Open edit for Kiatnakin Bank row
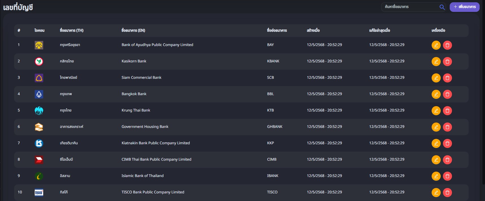 (436, 143)
